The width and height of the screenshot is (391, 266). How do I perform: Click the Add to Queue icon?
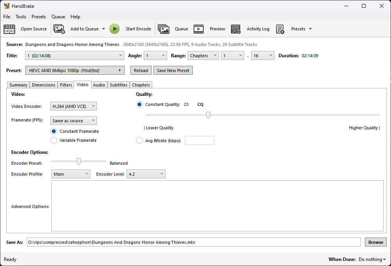(x=59, y=29)
